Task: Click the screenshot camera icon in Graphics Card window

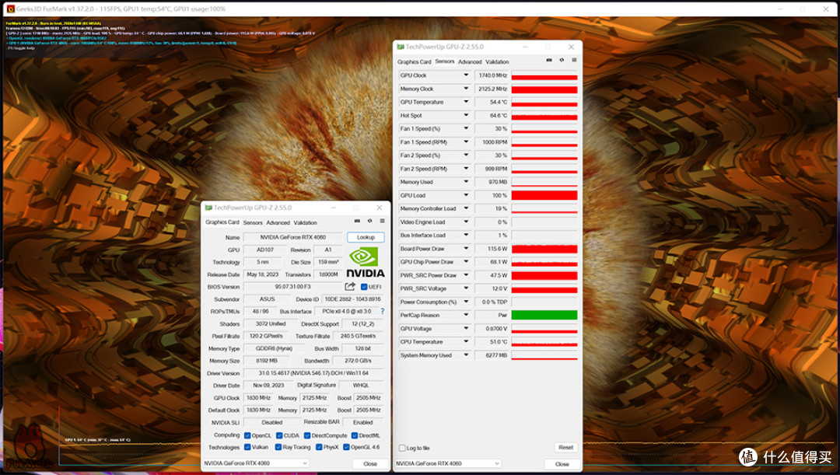Action: [357, 221]
